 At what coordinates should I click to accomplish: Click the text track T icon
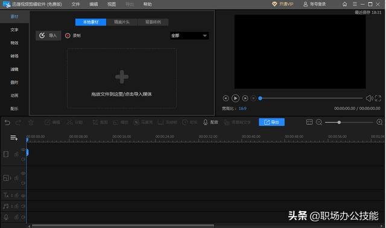click(x=6, y=195)
